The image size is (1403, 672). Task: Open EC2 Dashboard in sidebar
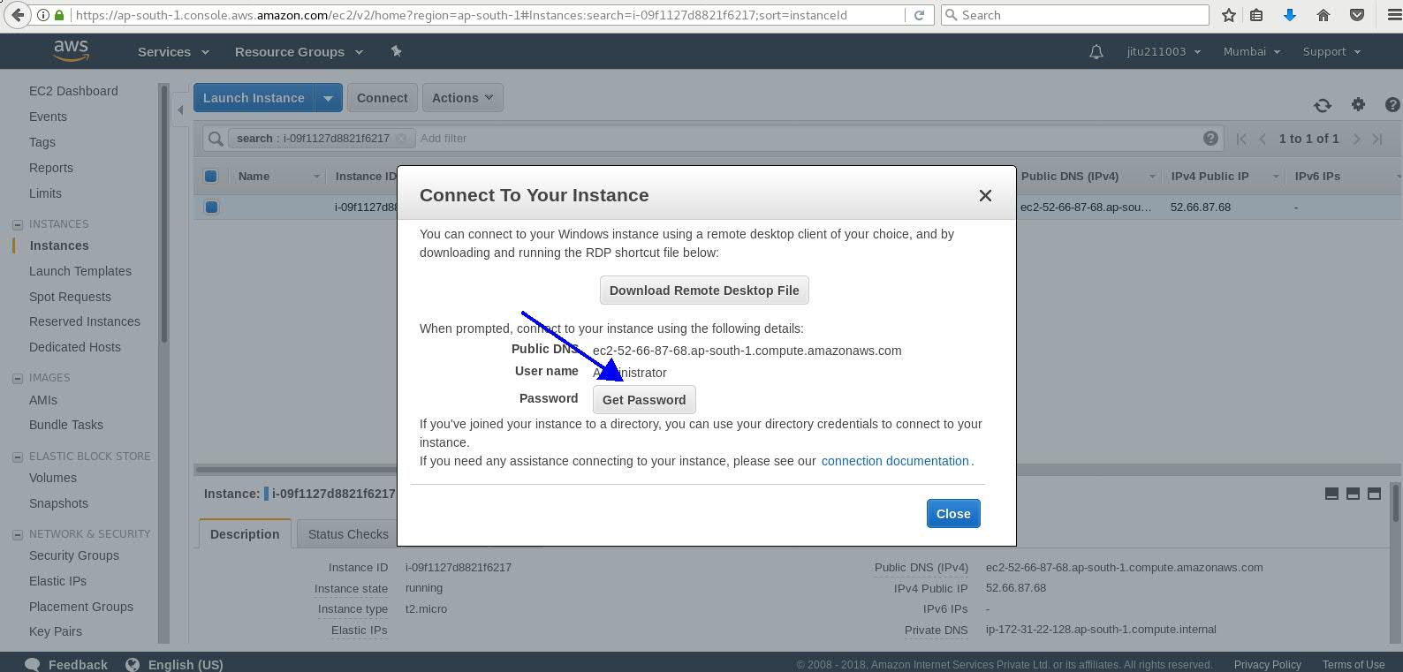click(73, 91)
